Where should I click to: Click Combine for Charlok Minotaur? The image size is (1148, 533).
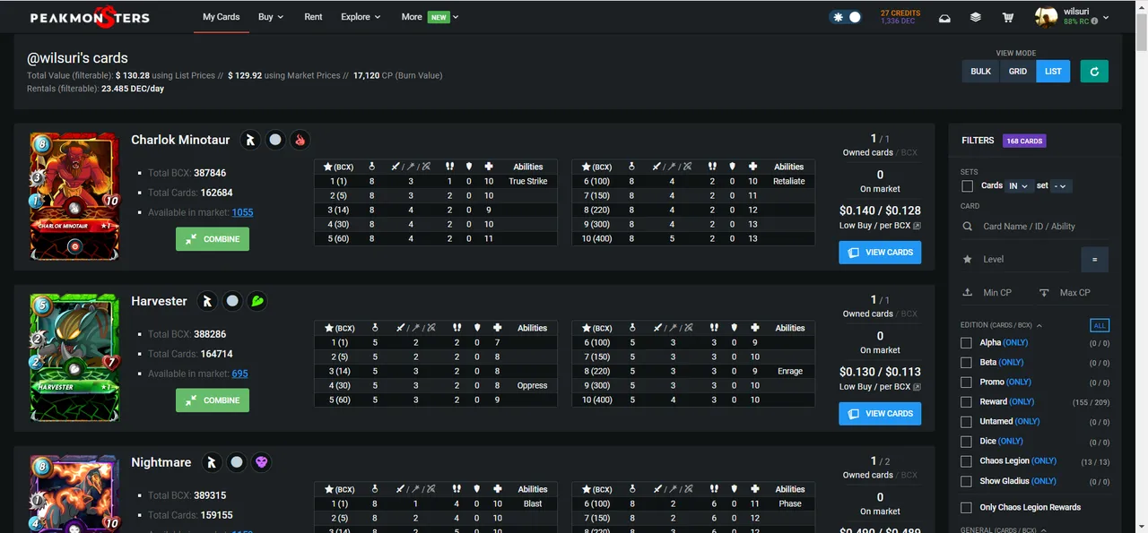(213, 239)
